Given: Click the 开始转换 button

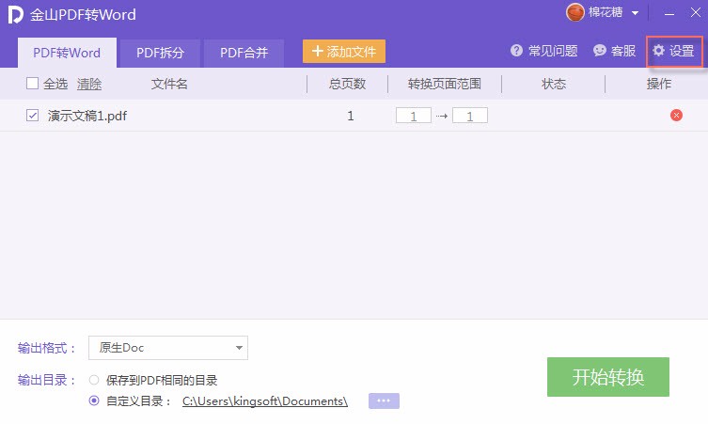Looking at the screenshot, I should tap(608, 377).
